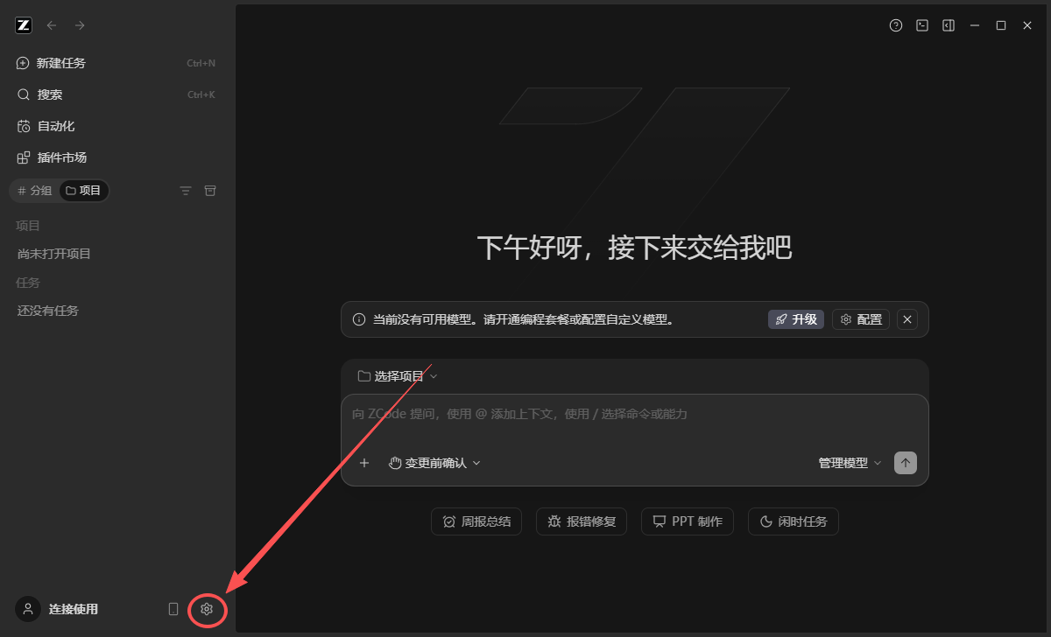Image resolution: width=1051 pixels, height=637 pixels.
Task: Open the 变更前确认 mode dropdown
Action: pyautogui.click(x=434, y=463)
